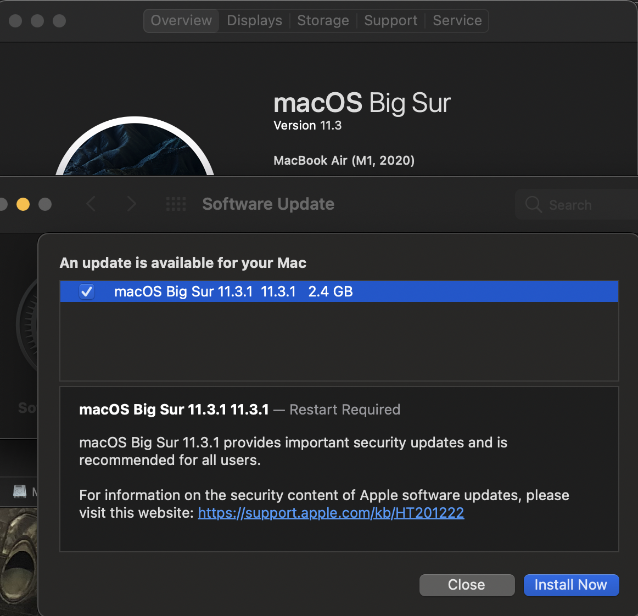Click the search magnifier icon

pyautogui.click(x=533, y=204)
